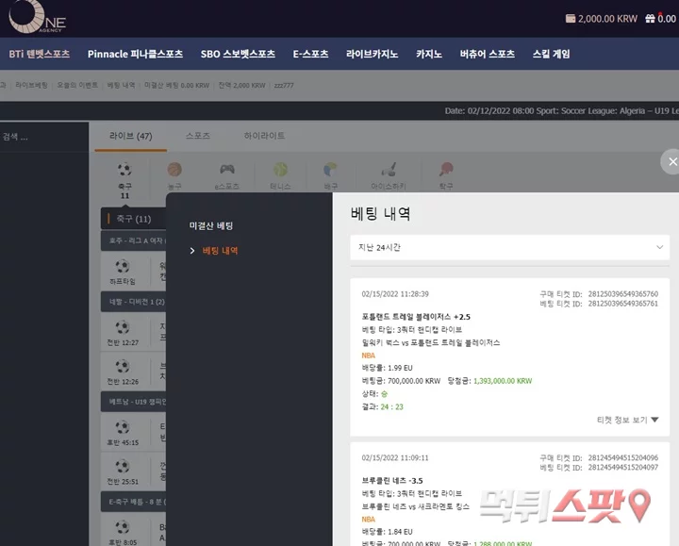
Task: Click timestamp 02/15/2022 11:28:39
Action: tap(395, 294)
